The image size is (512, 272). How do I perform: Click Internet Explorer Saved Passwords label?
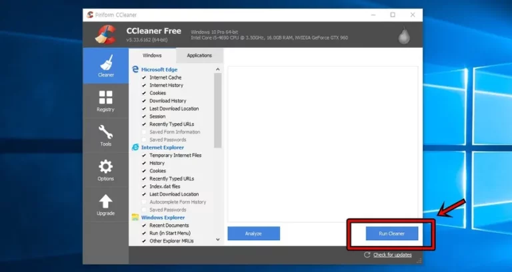(x=168, y=209)
